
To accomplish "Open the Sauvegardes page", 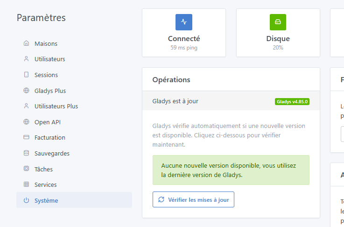I will pyautogui.click(x=74, y=154).
